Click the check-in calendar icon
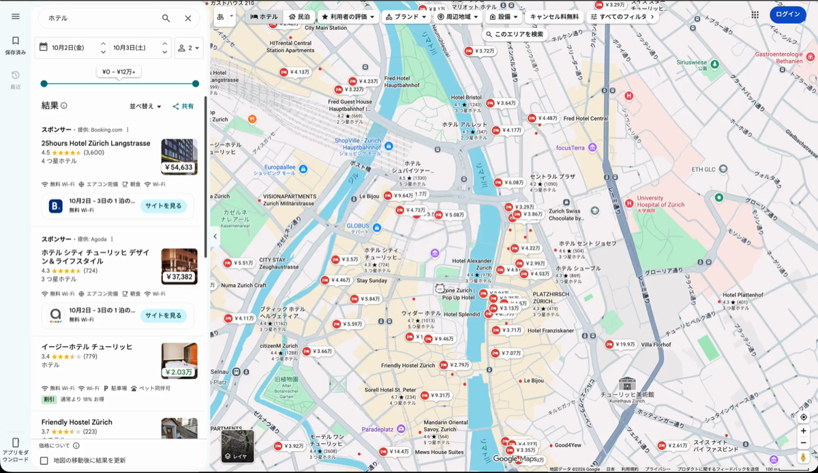The height and width of the screenshot is (473, 818). click(x=44, y=47)
